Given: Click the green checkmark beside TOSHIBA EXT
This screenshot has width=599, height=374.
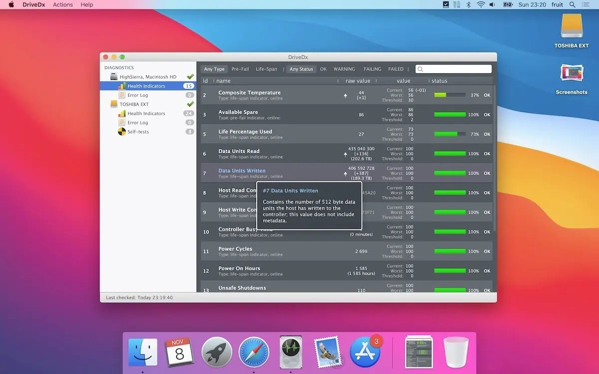Looking at the screenshot, I should 190,104.
